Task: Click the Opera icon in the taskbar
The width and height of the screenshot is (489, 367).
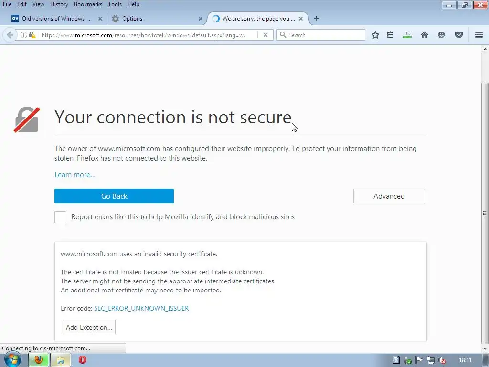Action: tap(82, 360)
